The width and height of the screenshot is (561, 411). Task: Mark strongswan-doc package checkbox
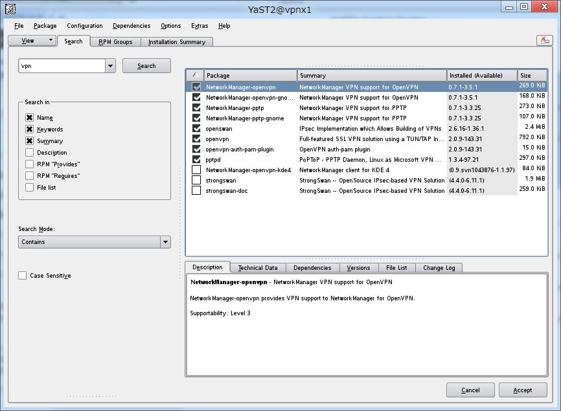click(196, 190)
